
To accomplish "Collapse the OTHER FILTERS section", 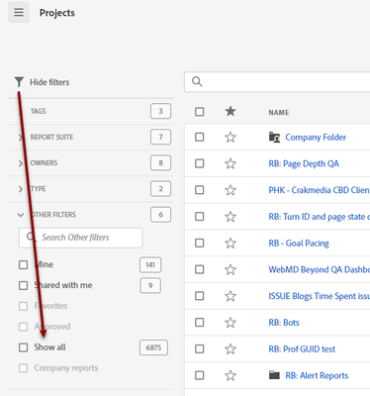I will click(x=21, y=215).
